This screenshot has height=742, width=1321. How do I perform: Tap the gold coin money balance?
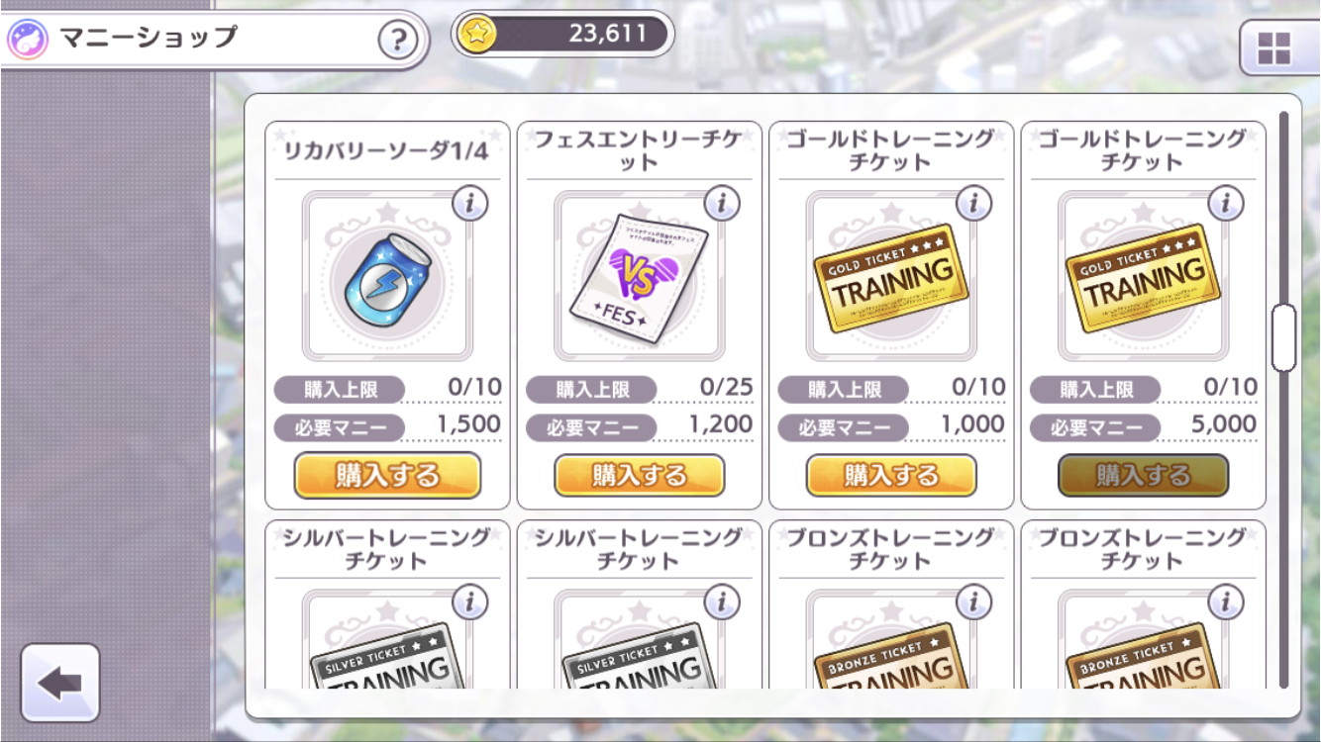[562, 35]
